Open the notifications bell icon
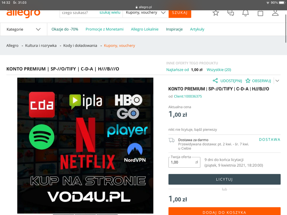 (x=245, y=13)
